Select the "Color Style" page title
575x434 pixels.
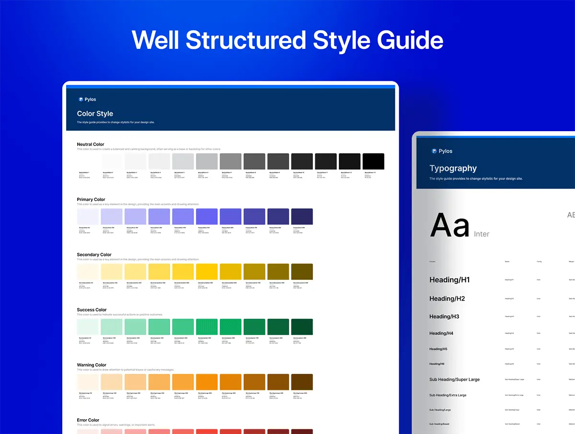[x=95, y=114]
